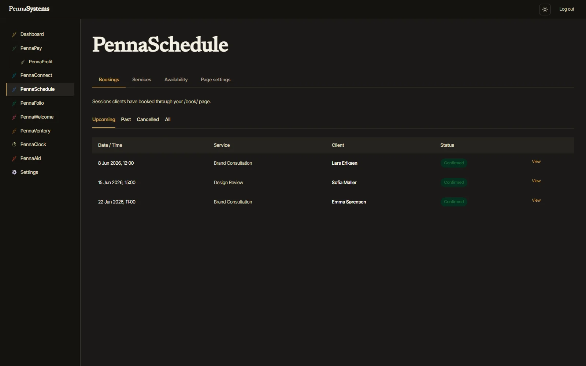
Task: Click Brand Consultation in Emma Sørensen row
Action: point(233,202)
